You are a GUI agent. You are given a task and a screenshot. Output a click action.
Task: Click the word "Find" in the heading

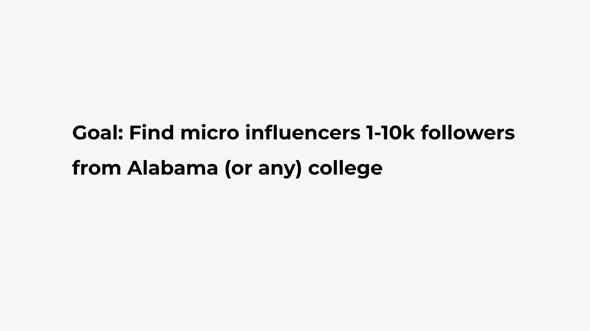point(152,133)
